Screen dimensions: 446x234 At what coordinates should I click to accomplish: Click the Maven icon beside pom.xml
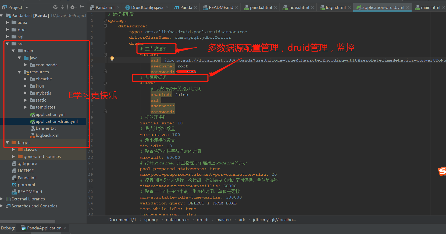coord(14,185)
